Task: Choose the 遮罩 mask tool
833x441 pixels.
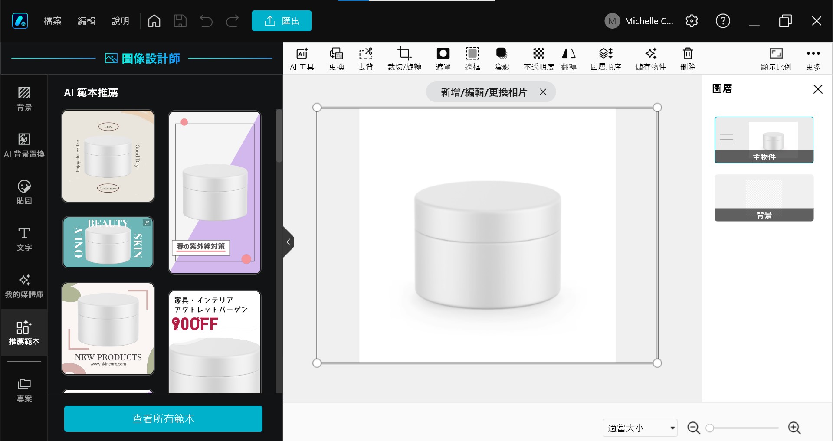Action: 443,59
